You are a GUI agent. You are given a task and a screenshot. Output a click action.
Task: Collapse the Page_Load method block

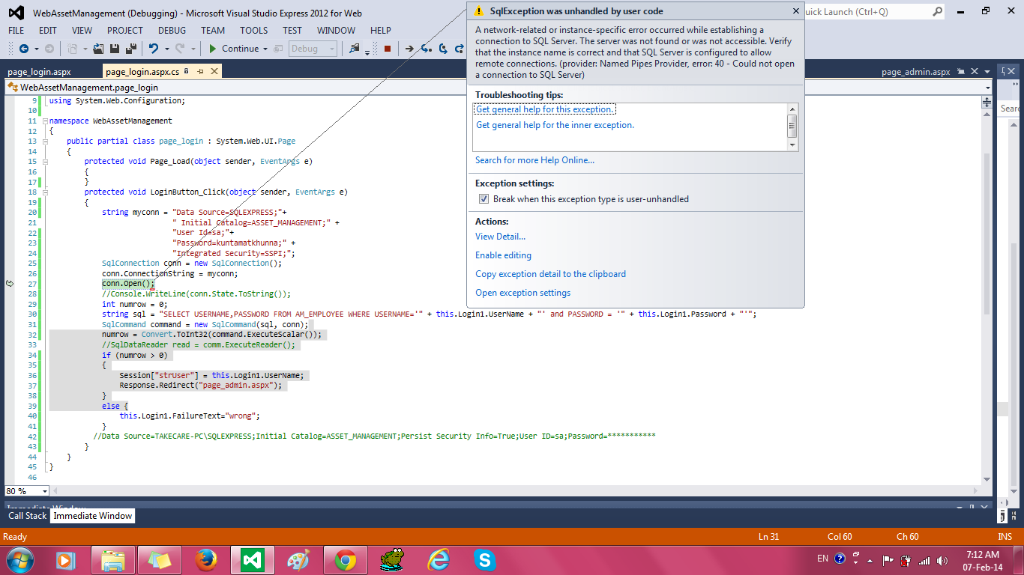point(45,161)
